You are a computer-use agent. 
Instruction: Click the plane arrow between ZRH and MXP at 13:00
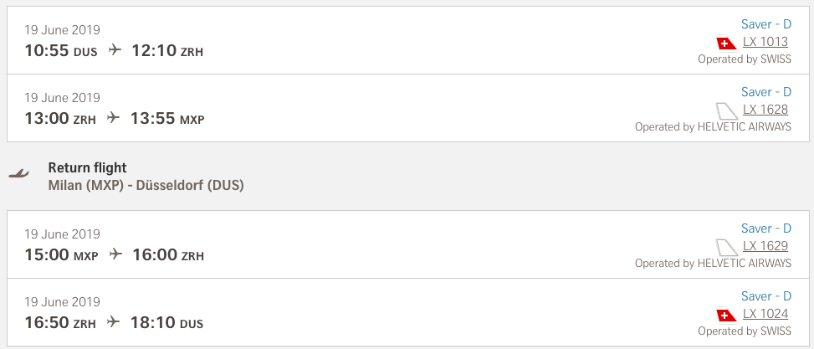(114, 118)
